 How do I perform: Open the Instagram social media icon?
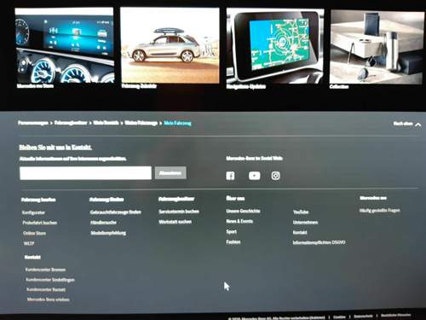pos(275,176)
